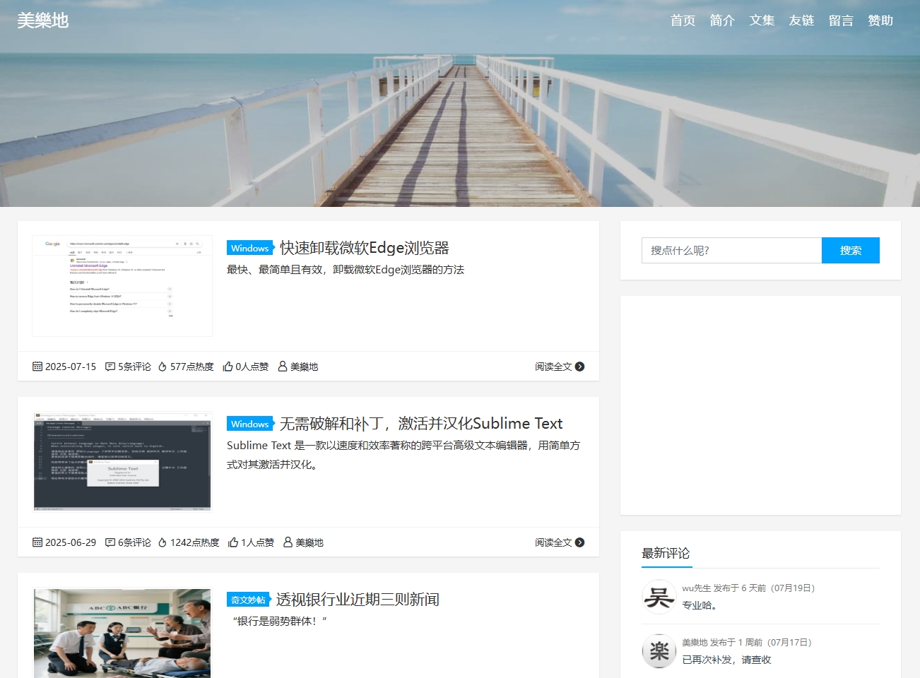The width and height of the screenshot is (920, 678).
Task: Click the comment bubble icon next to 5条评论
Action: click(111, 366)
